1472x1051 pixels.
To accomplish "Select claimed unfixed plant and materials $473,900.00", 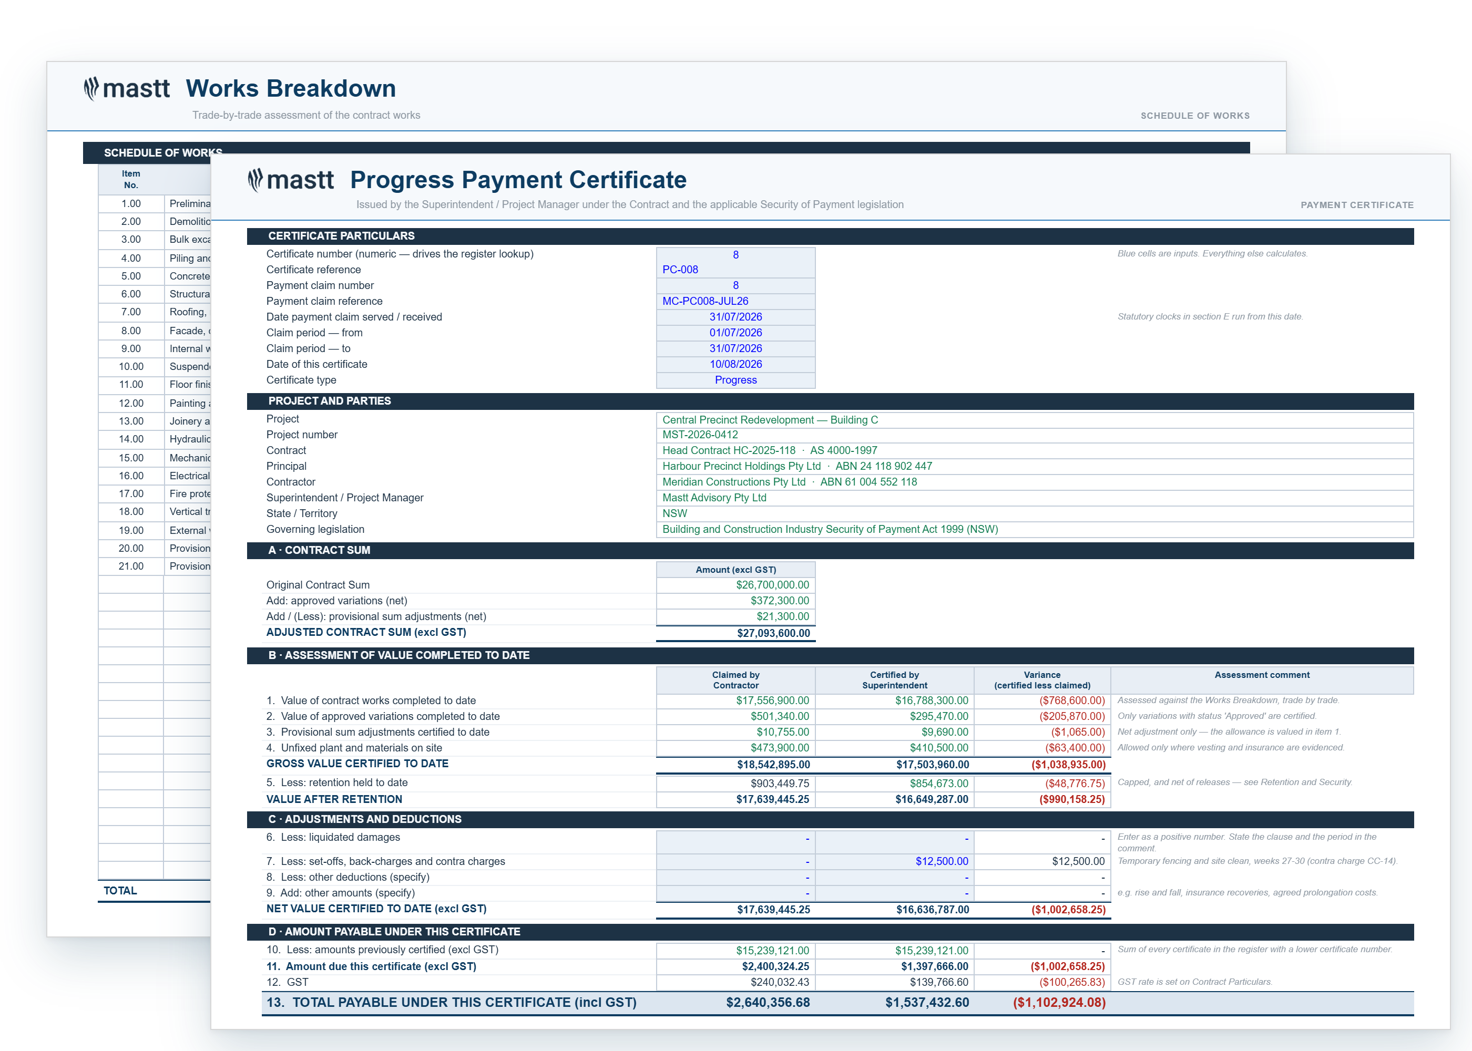I will click(735, 748).
